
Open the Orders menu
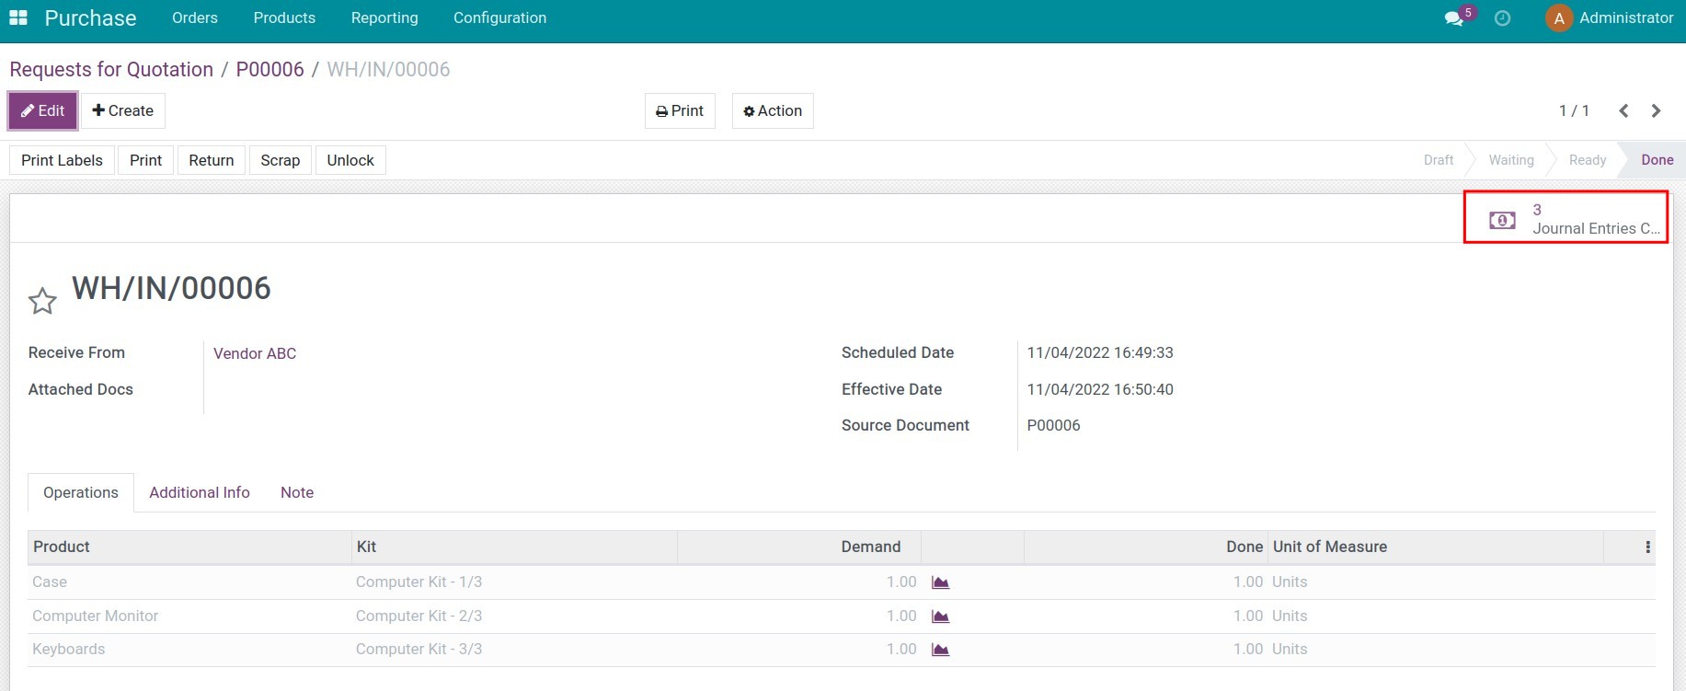[195, 18]
